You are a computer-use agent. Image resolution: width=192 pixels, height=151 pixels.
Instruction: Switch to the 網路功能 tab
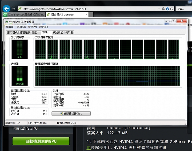[x=58, y=32]
